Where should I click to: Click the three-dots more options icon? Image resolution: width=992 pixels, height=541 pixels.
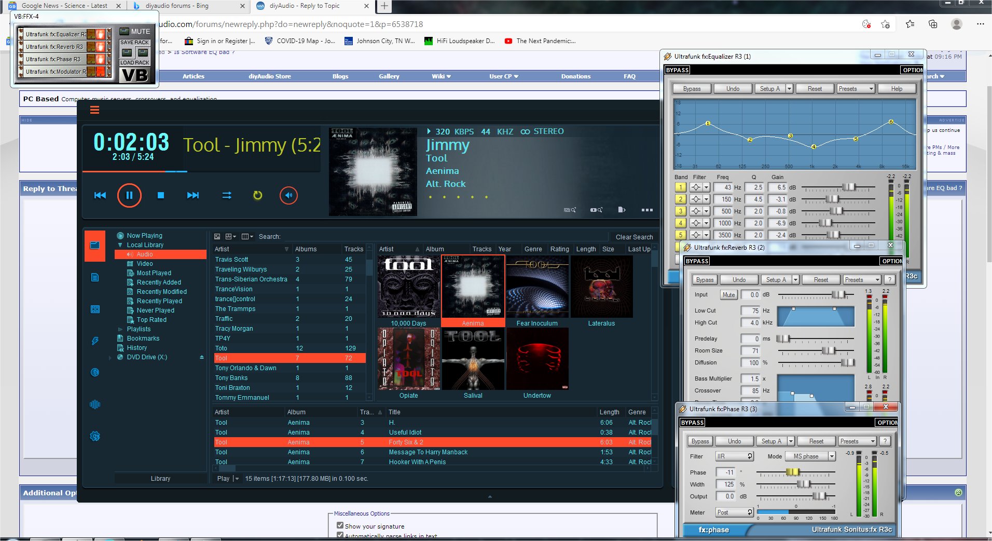click(647, 210)
